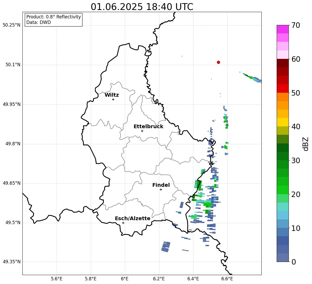Click the 50.25°N latitude label
312x284 pixels.
[12, 25]
